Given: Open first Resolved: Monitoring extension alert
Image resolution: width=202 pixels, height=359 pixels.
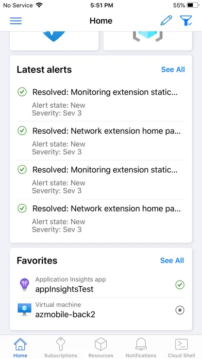Looking at the screenshot, I should pos(101,102).
